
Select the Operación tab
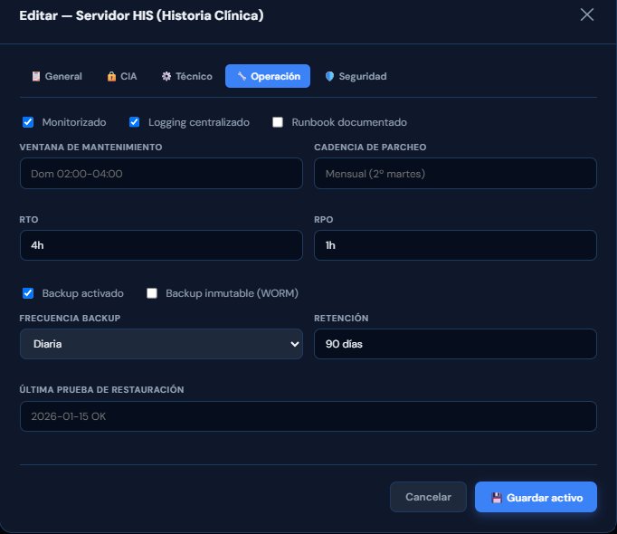(268, 76)
